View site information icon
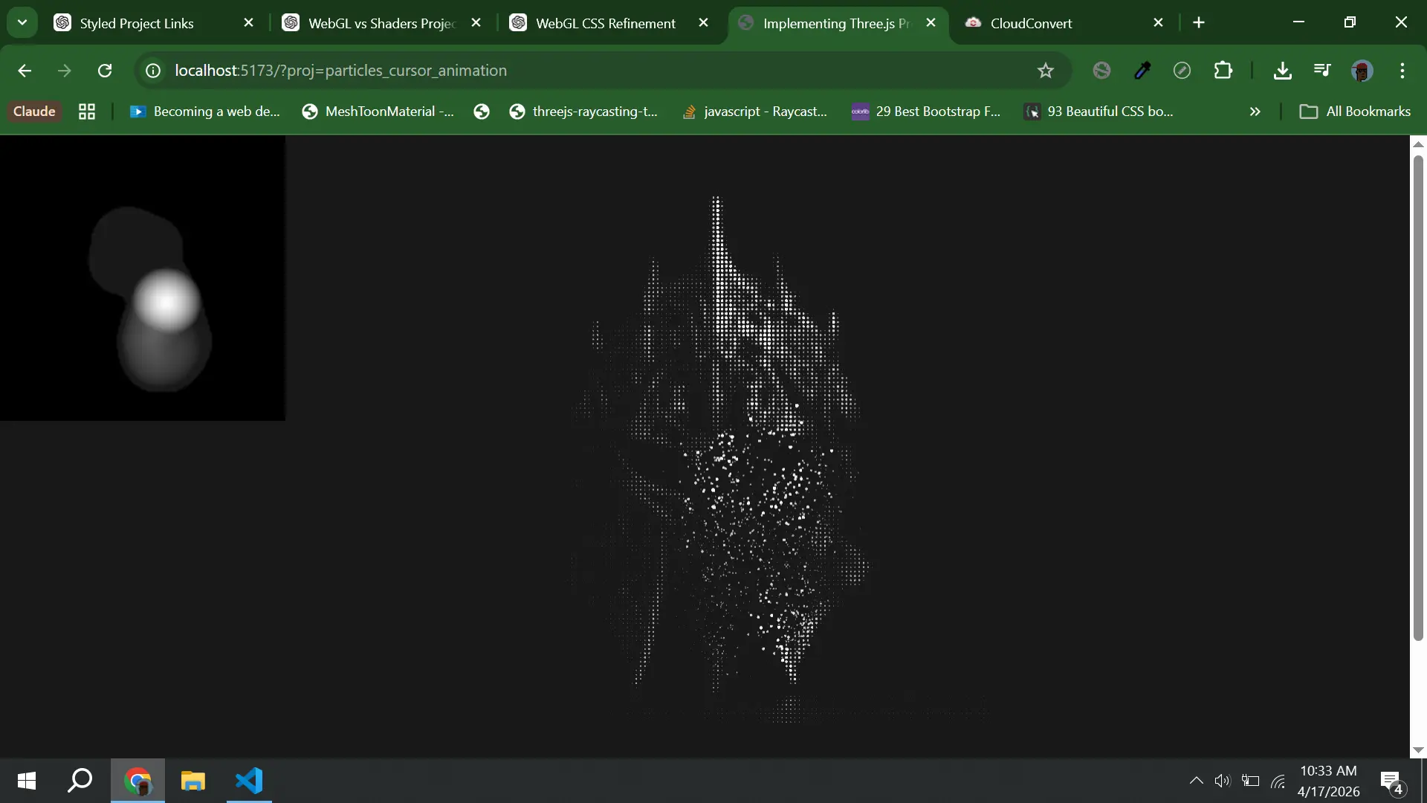The image size is (1427, 803). tap(153, 71)
